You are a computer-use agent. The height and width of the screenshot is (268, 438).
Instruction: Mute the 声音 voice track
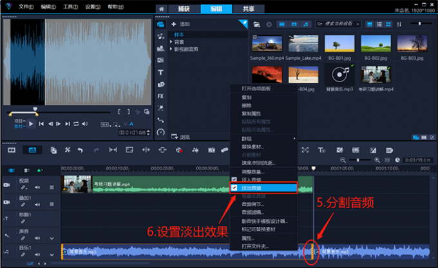[x=37, y=238]
